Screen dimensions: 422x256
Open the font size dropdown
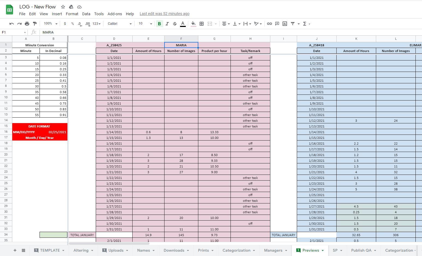145,24
